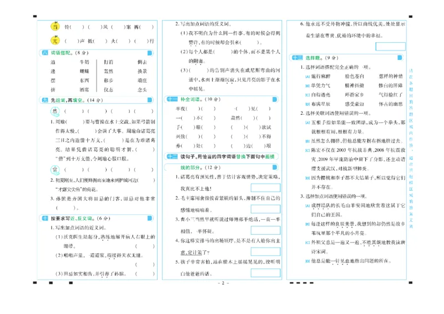
Task: Click the word 打消 in the matching list
Action: click(108, 62)
